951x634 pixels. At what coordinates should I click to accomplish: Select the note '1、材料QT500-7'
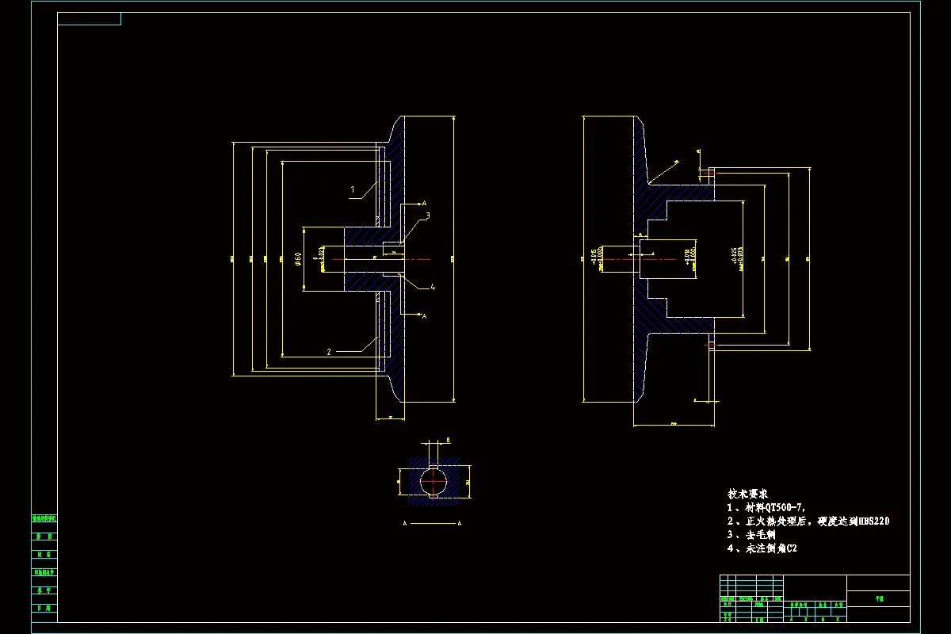(x=767, y=507)
